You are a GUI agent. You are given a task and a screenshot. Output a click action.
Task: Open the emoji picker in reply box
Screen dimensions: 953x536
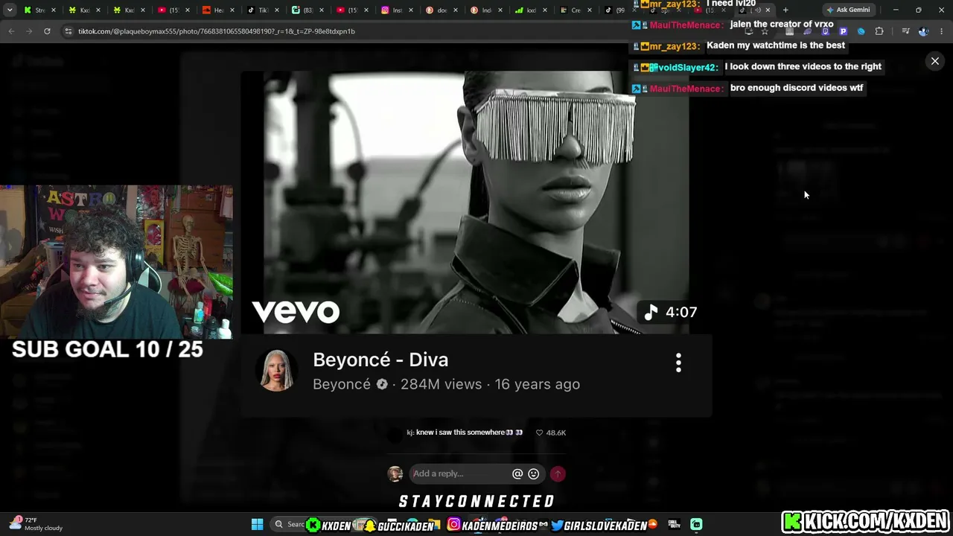click(x=534, y=473)
